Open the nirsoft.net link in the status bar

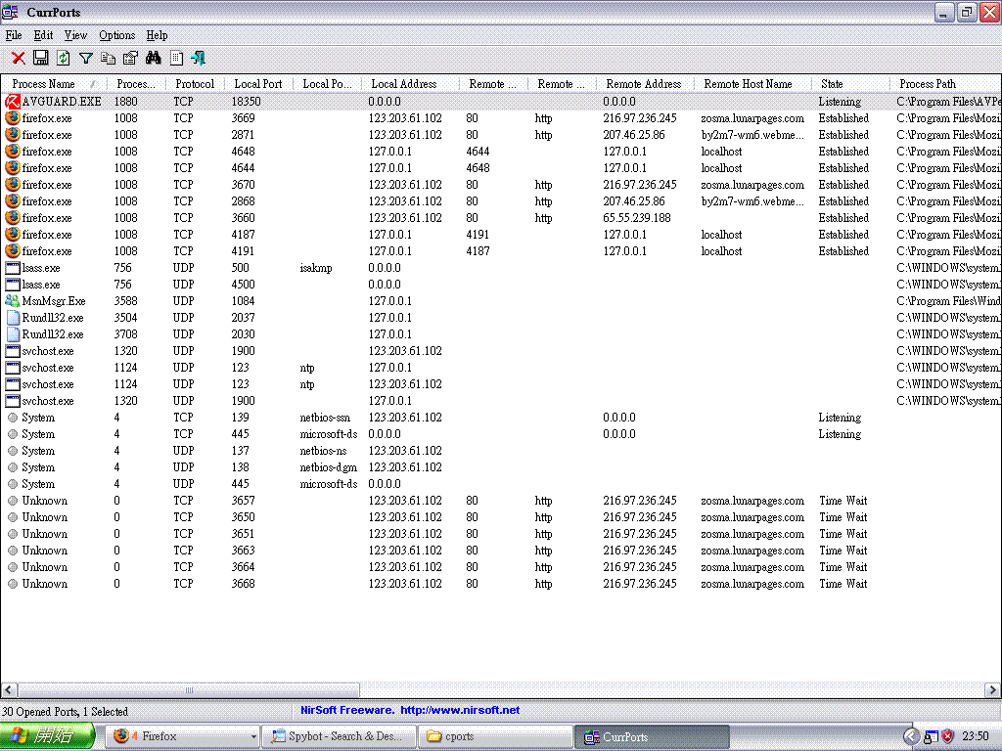tap(460, 710)
